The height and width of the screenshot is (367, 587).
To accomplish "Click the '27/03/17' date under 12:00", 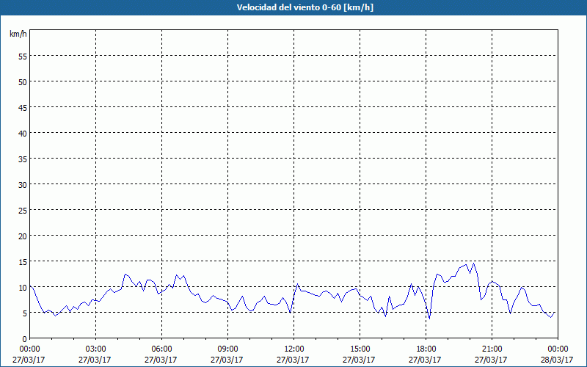I will [x=293, y=360].
